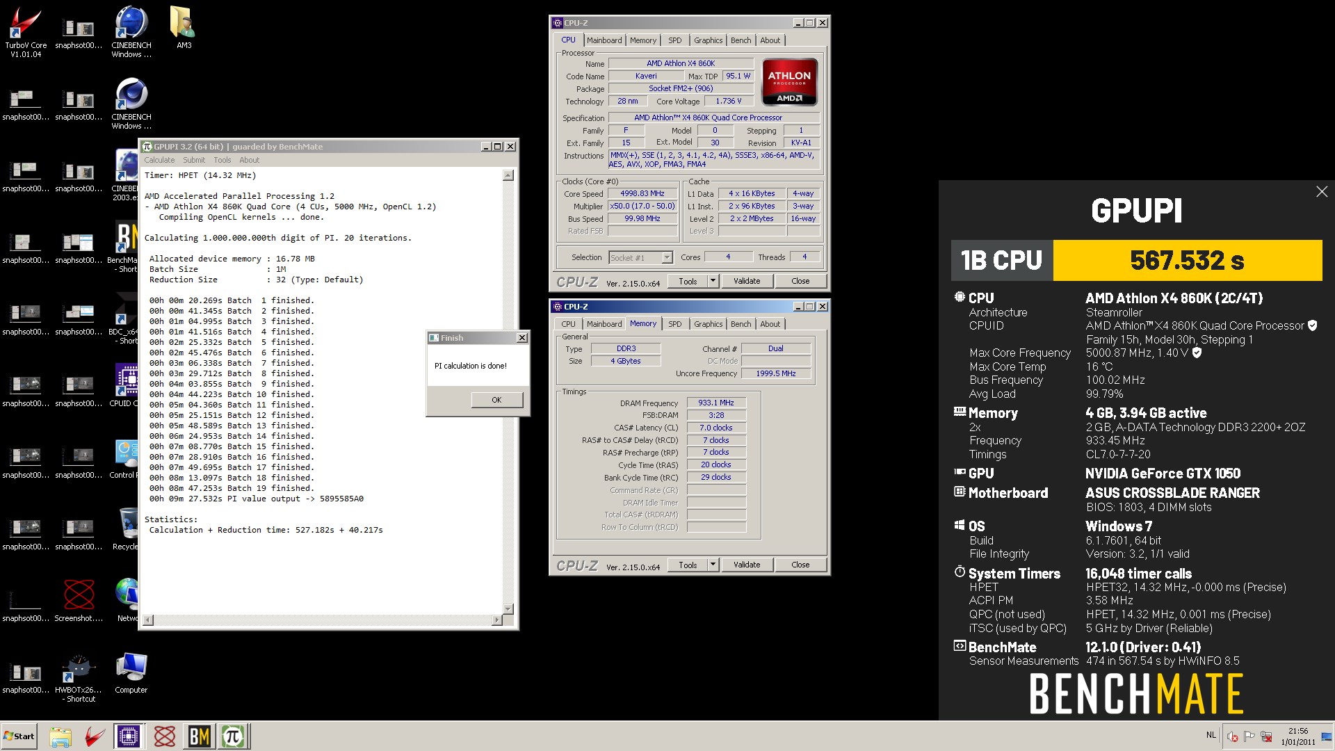This screenshot has width=1335, height=751.
Task: Switch lower CPU-Z window to CPU tab
Action: 568,324
